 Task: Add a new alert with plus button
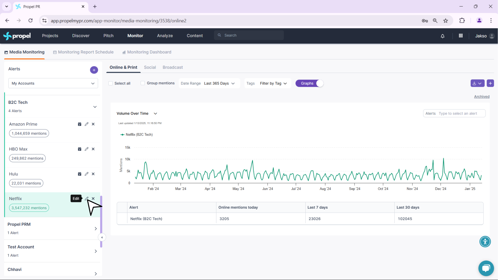point(94,70)
